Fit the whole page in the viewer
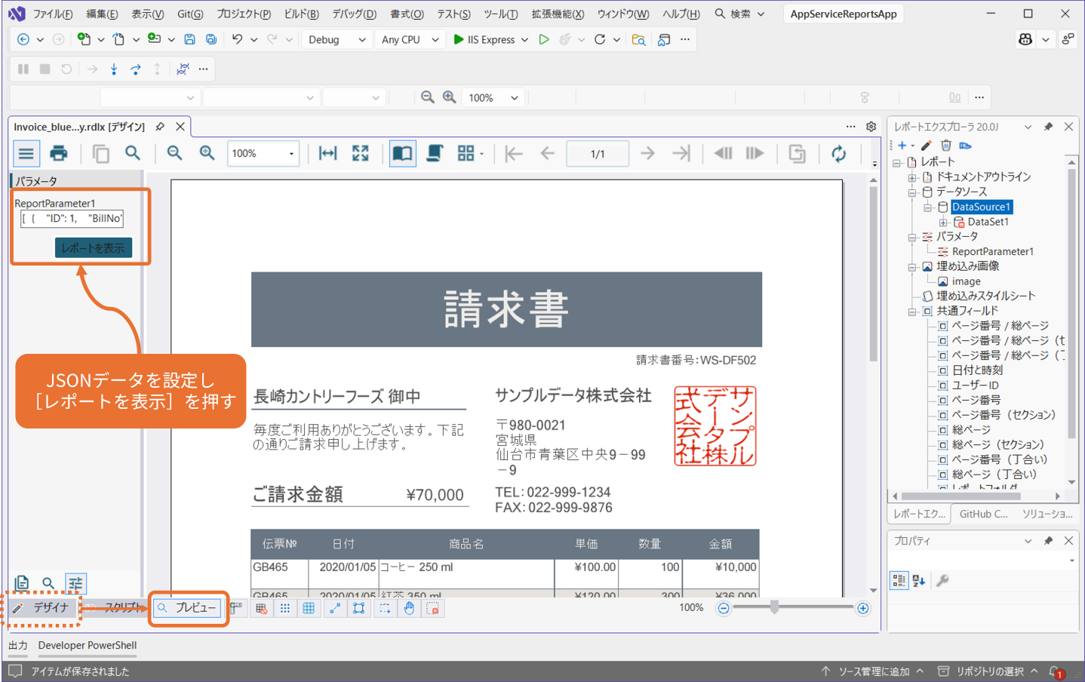Screen dimensions: 1085x682 (x=361, y=154)
